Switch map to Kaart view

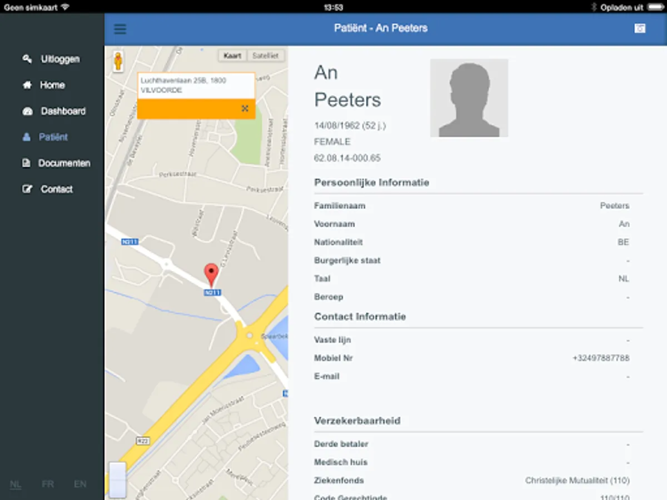pyautogui.click(x=232, y=56)
